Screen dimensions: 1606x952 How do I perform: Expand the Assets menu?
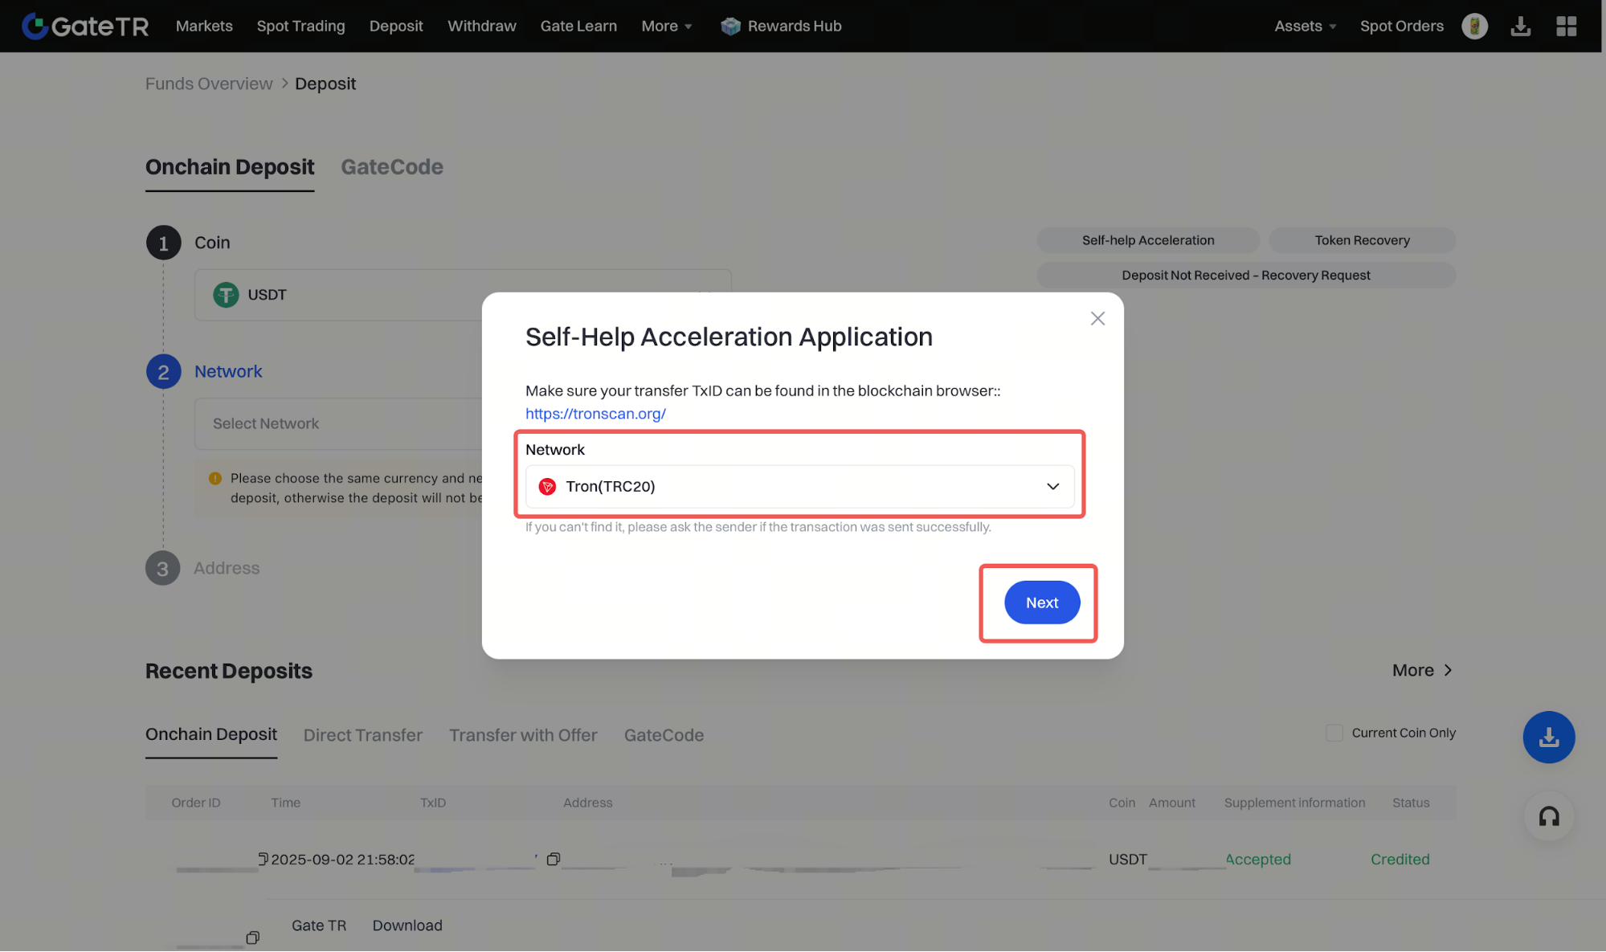(x=1305, y=26)
